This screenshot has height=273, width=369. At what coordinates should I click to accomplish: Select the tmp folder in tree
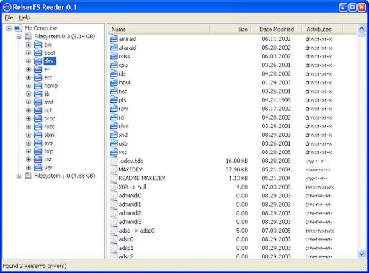49,151
